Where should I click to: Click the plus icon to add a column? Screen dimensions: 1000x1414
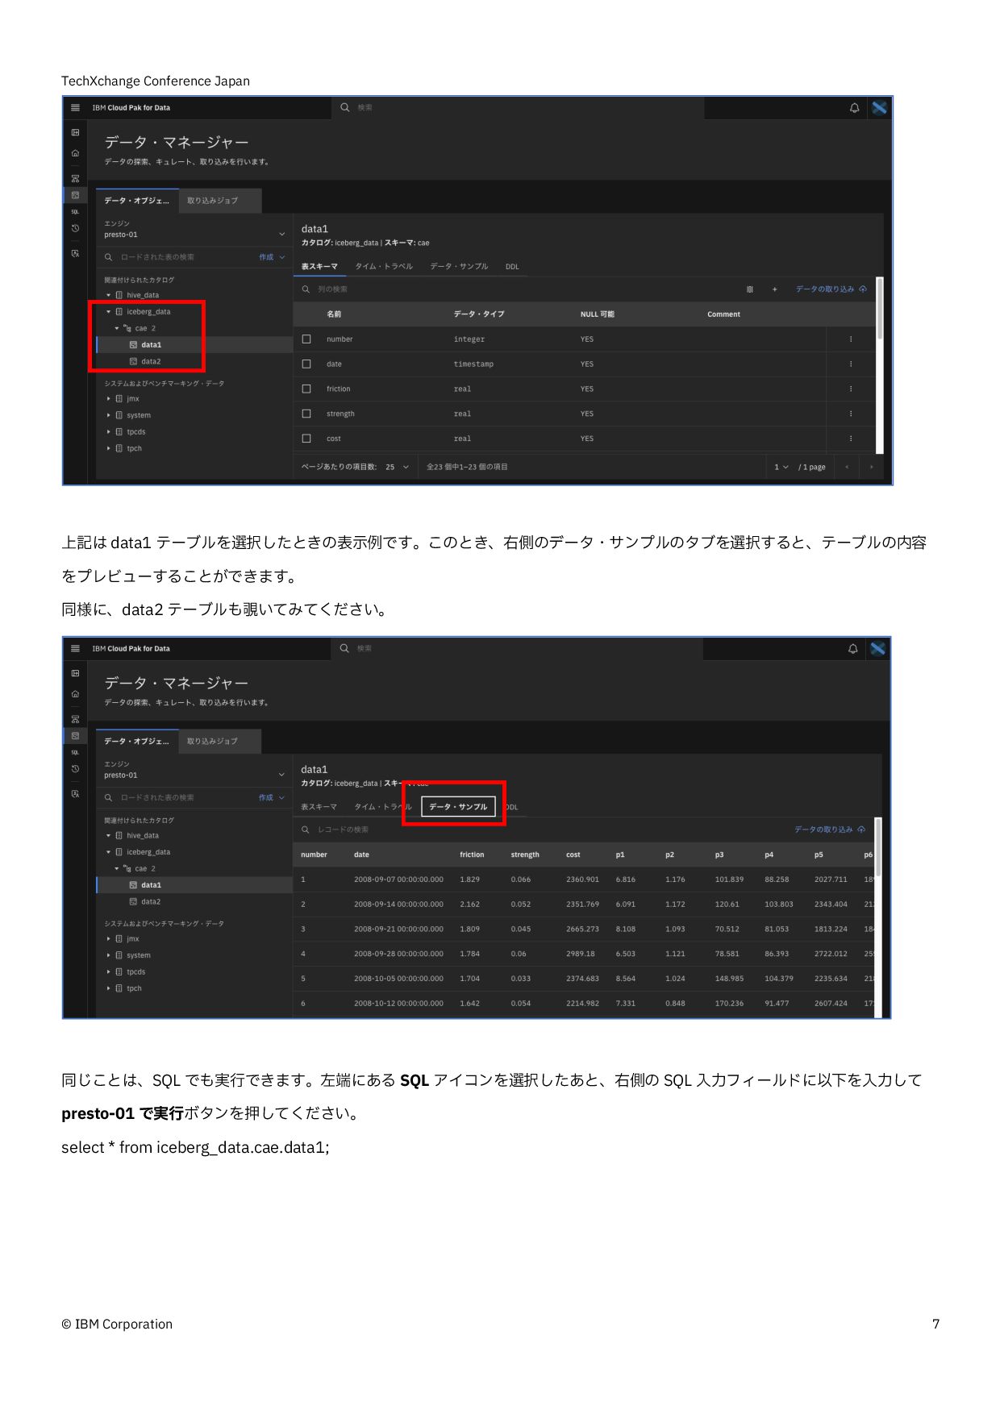774,289
